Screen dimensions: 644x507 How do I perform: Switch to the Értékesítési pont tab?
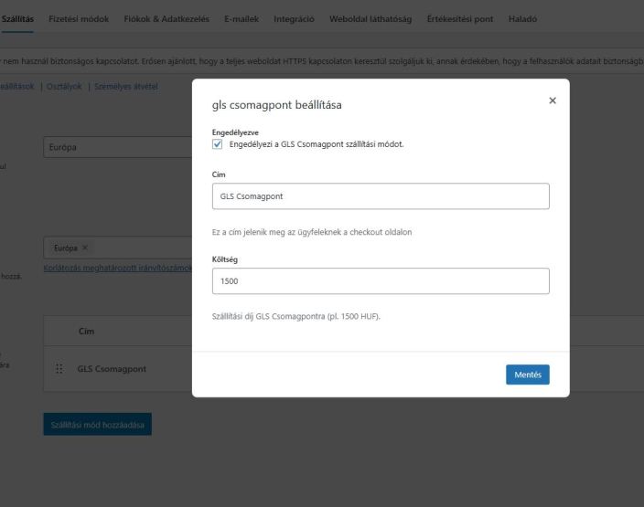pos(460,19)
